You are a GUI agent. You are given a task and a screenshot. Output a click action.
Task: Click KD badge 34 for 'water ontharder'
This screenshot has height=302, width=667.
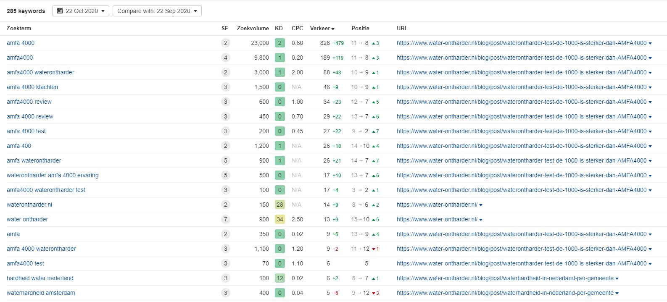click(x=280, y=219)
